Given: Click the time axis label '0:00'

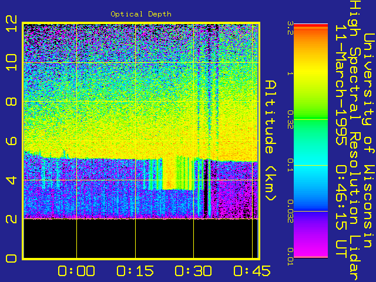Looking at the screenshot, I should click(x=76, y=271).
